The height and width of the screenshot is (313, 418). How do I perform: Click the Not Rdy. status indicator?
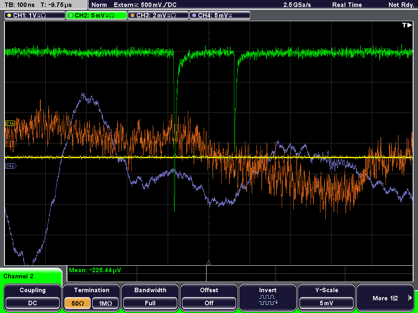[x=401, y=5]
